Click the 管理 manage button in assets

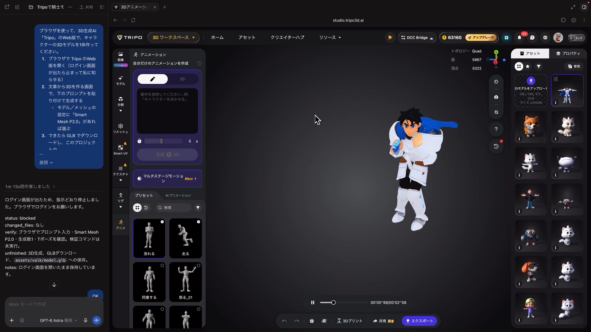pyautogui.click(x=574, y=66)
